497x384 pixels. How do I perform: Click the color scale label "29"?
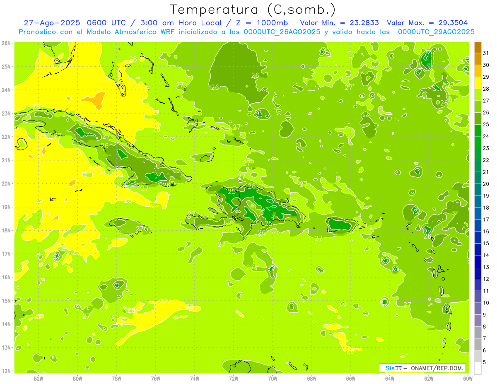(486, 77)
